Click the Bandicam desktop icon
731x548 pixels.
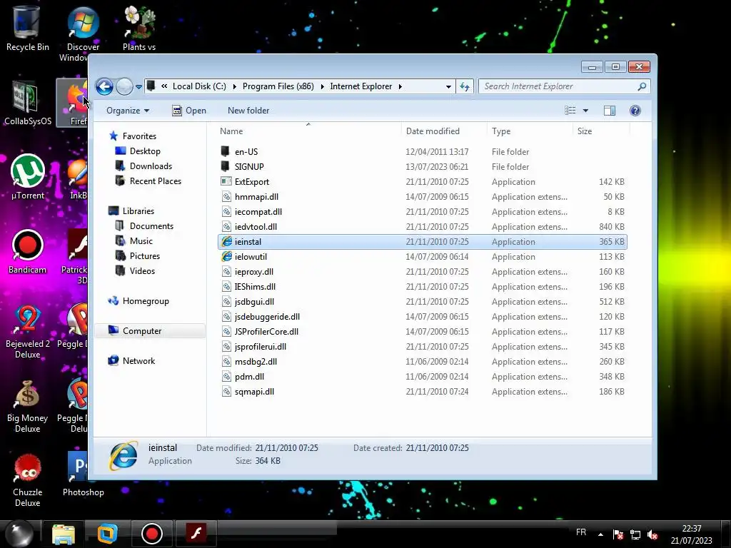tap(28, 252)
